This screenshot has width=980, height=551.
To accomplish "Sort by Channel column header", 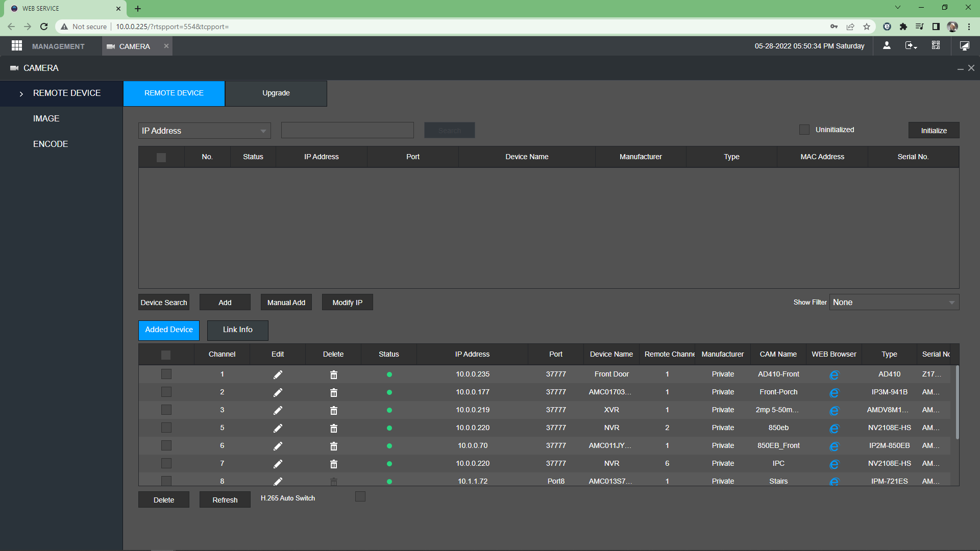I will tap(222, 354).
